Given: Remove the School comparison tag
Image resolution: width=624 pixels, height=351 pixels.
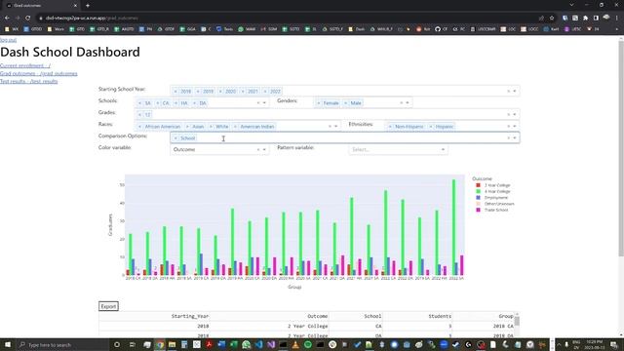Looking at the screenshot, I should 175,138.
